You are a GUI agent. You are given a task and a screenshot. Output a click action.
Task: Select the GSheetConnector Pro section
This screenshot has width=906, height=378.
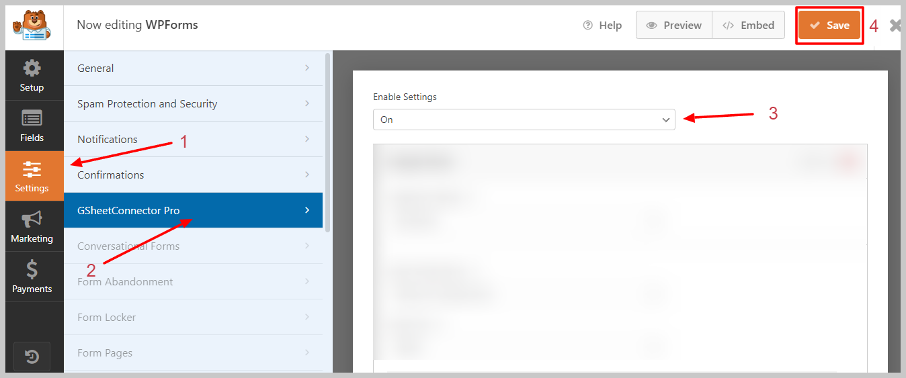pos(193,210)
